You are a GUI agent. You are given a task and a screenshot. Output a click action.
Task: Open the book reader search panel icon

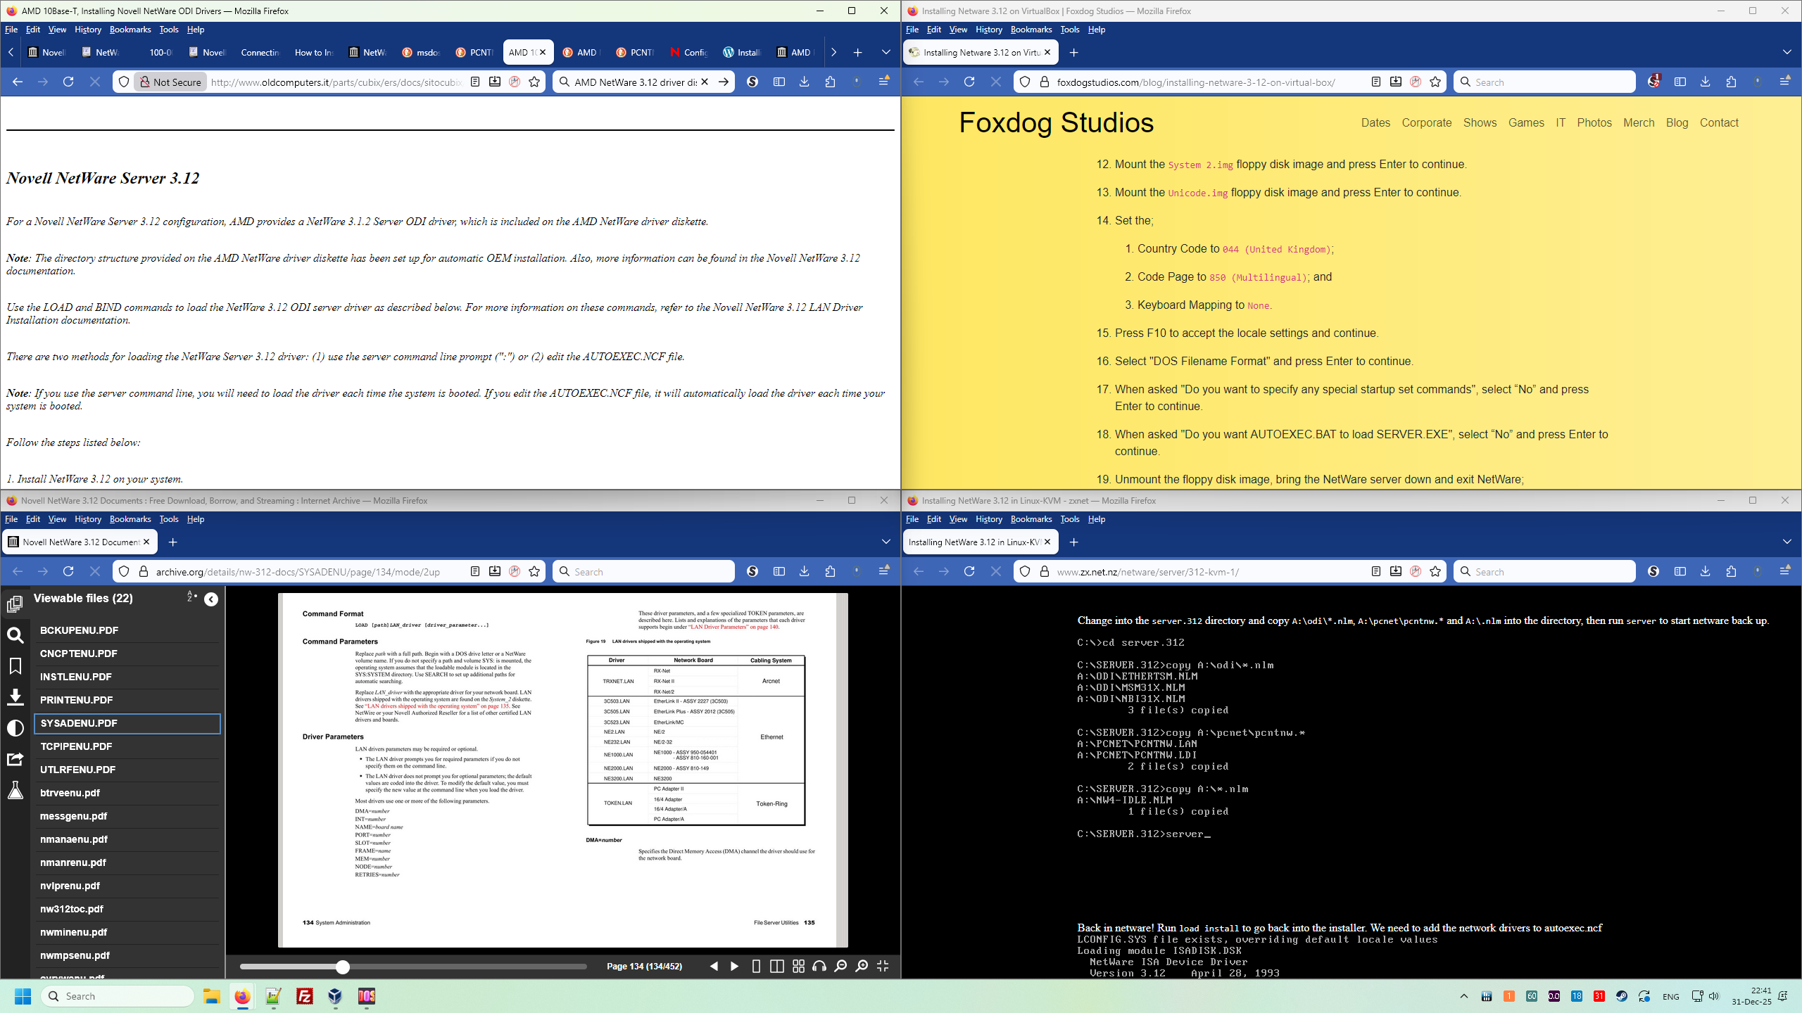[x=15, y=635]
